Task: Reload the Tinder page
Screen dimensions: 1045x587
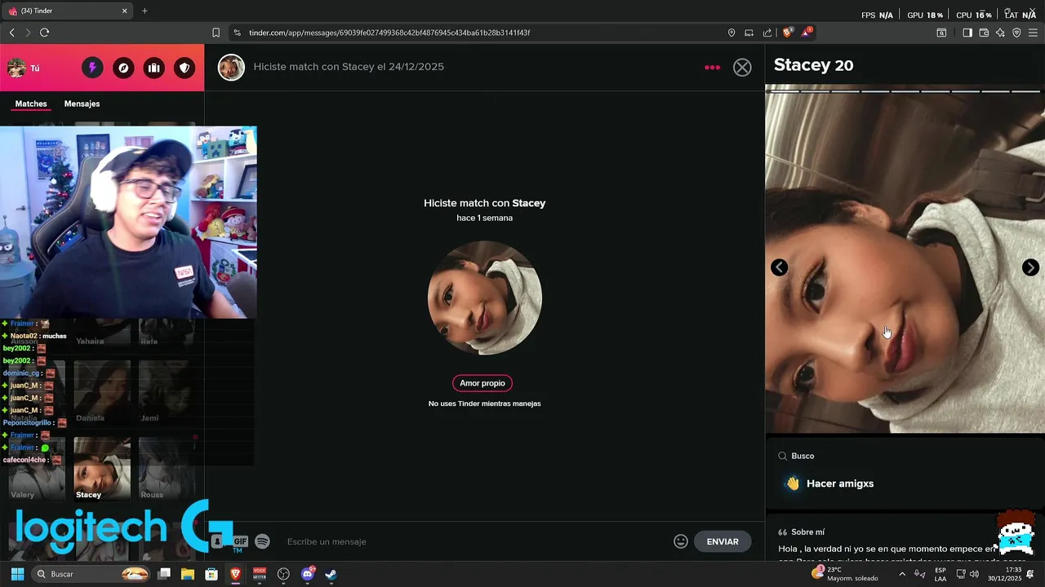Action: tap(44, 33)
